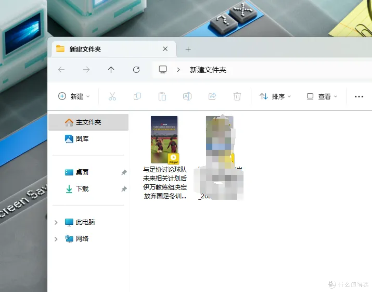Select 此电脑 in the sidebar
The width and height of the screenshot is (372, 292).
point(85,222)
